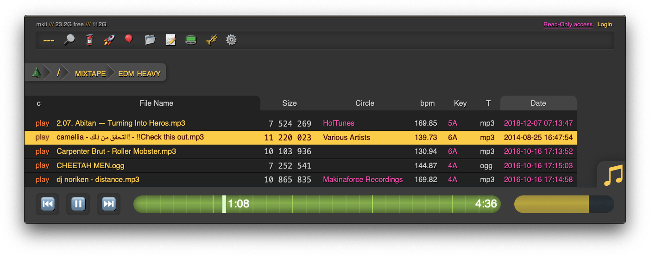Click the green seek bar waveform
This screenshot has height=255, width=650.
coord(317,204)
